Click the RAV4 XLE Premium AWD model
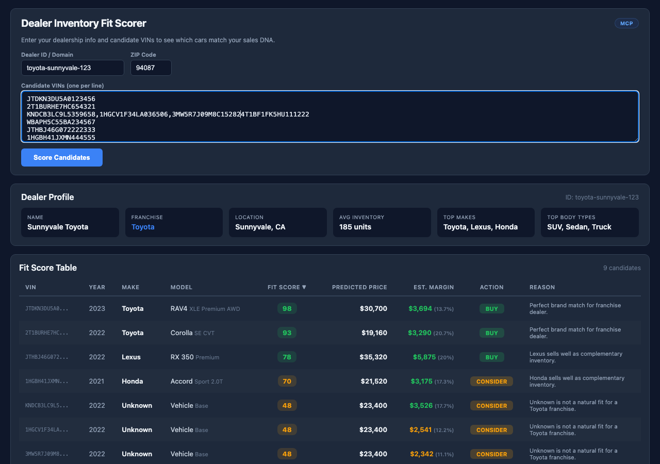The width and height of the screenshot is (660, 464). [205, 309]
